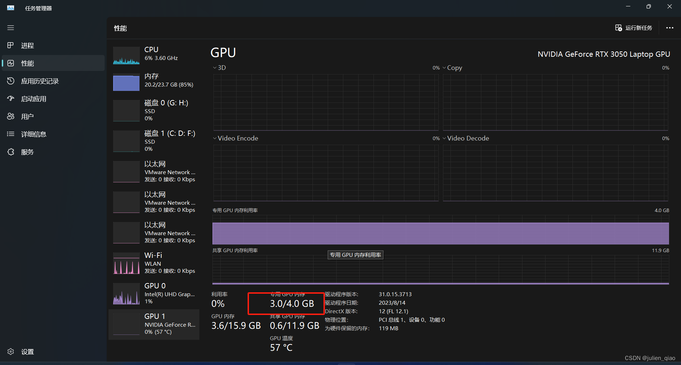Click the 3.6/15.9 GB GPU memory value

coord(236,326)
